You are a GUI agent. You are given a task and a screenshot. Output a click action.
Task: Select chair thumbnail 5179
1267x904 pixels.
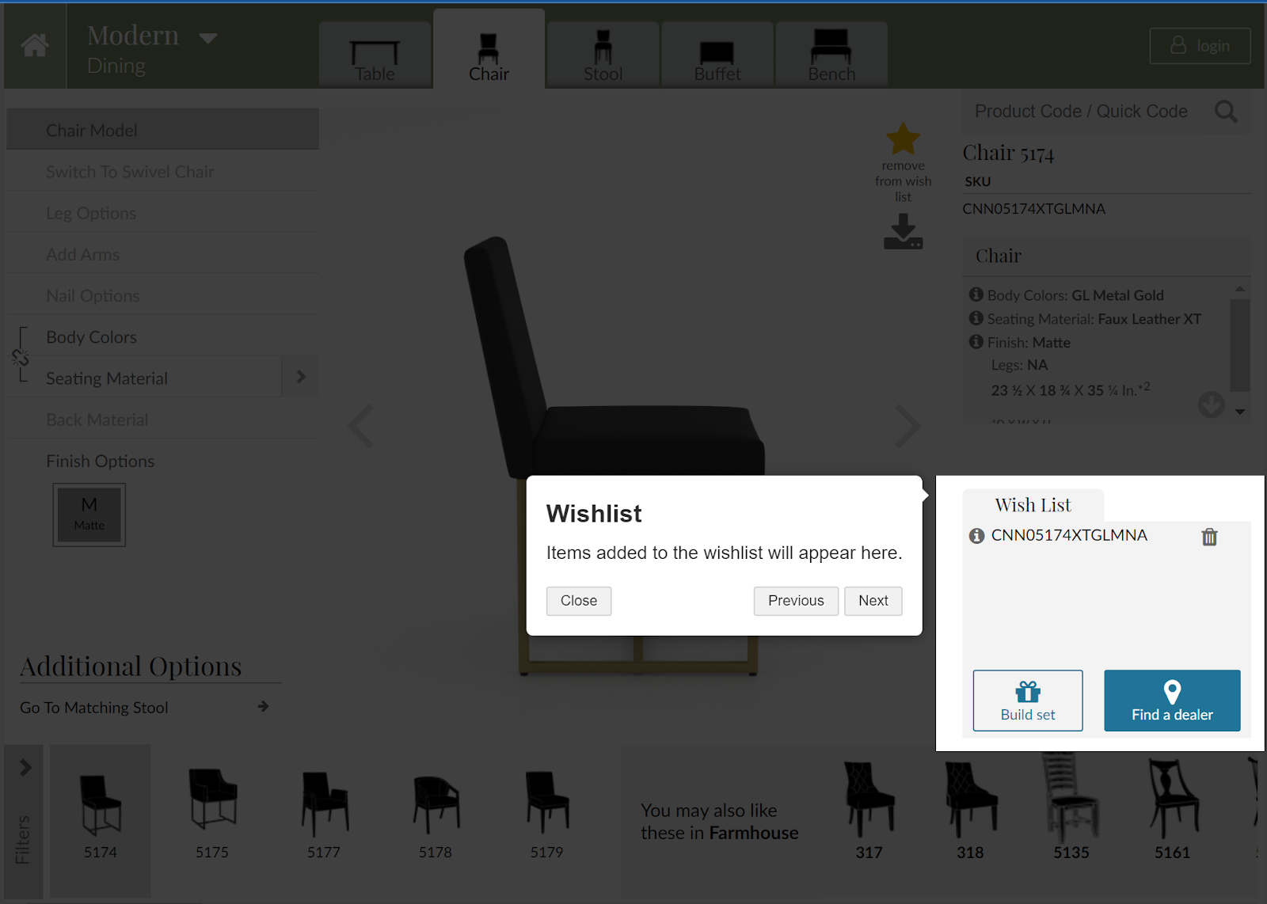[547, 815]
